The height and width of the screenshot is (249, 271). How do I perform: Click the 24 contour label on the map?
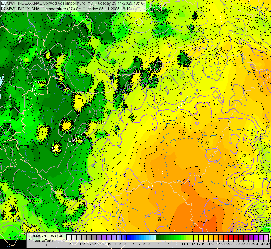[x=159, y=219]
